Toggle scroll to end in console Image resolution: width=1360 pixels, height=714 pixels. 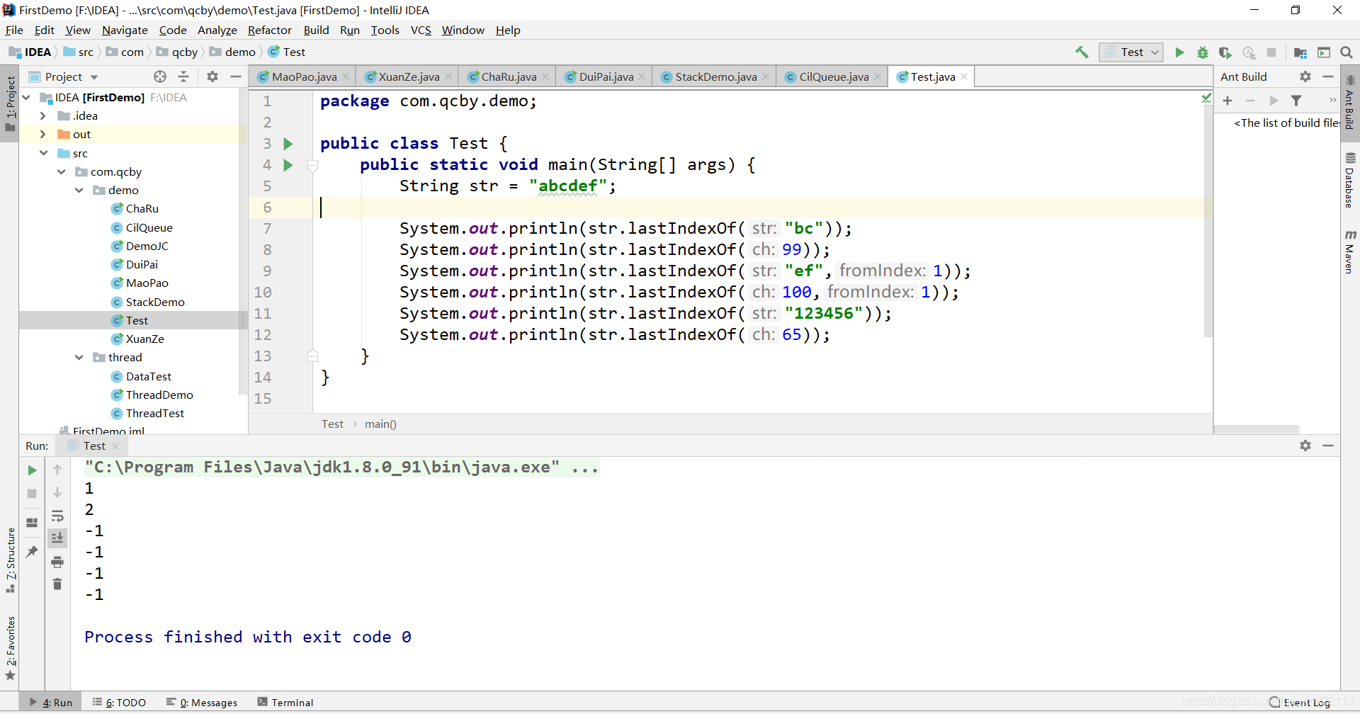pyautogui.click(x=57, y=538)
